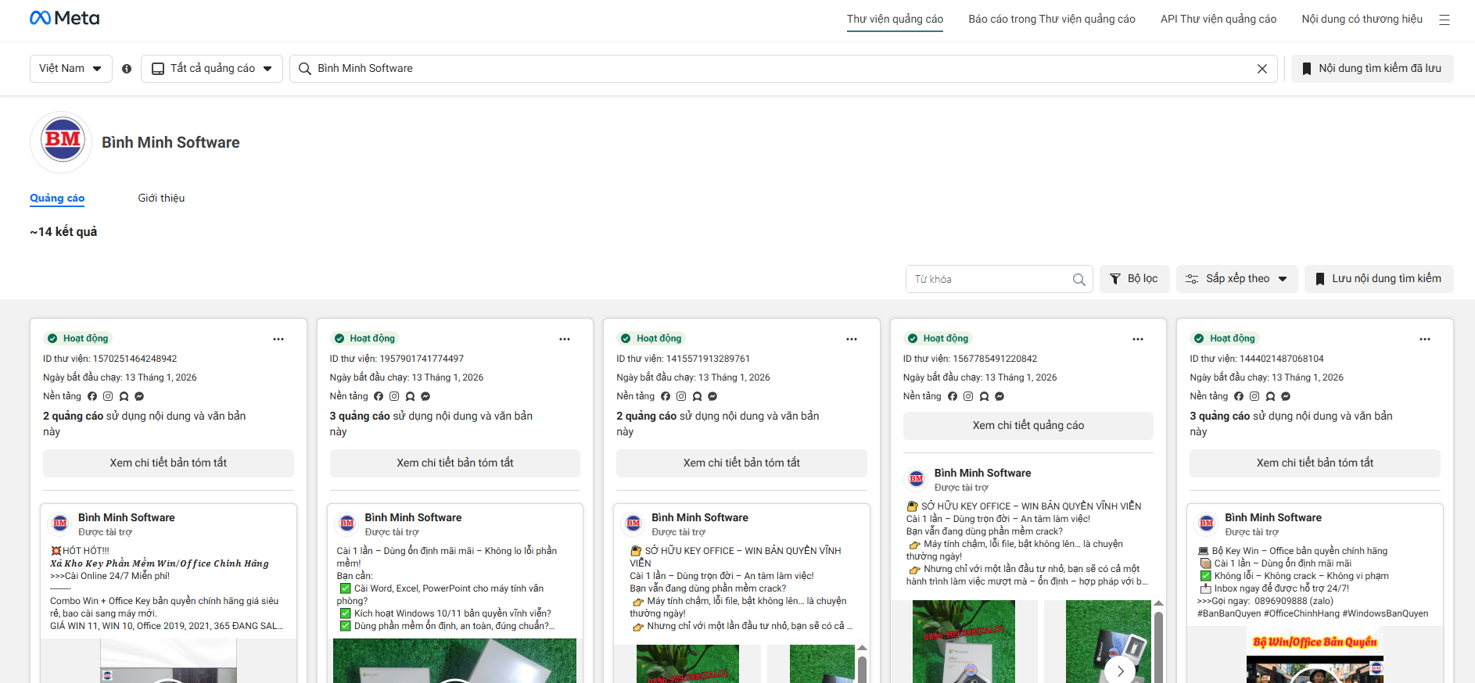
Task: Open three-dot menu on ad 1444021487068104
Action: click(x=1425, y=339)
